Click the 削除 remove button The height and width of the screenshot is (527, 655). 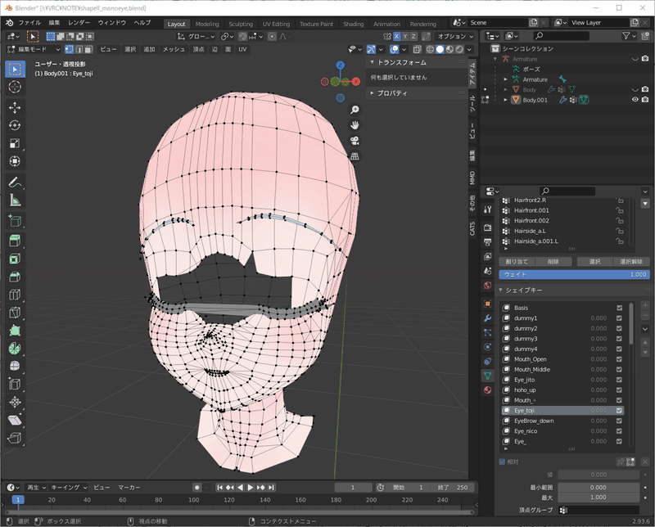(x=553, y=262)
